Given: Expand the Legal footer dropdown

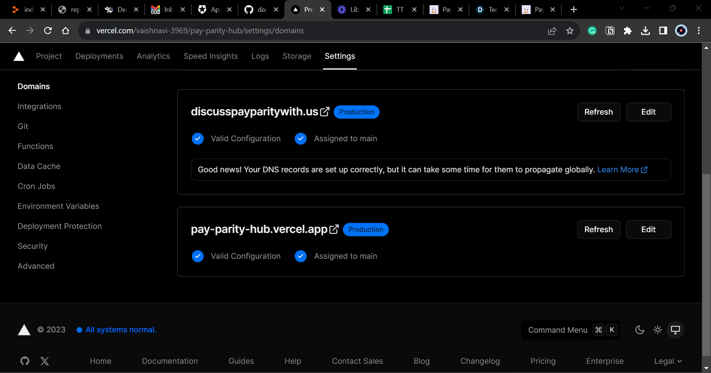Looking at the screenshot, I should [x=668, y=361].
